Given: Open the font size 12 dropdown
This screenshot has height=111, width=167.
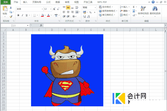Looking at the screenshot, I should [51, 9].
